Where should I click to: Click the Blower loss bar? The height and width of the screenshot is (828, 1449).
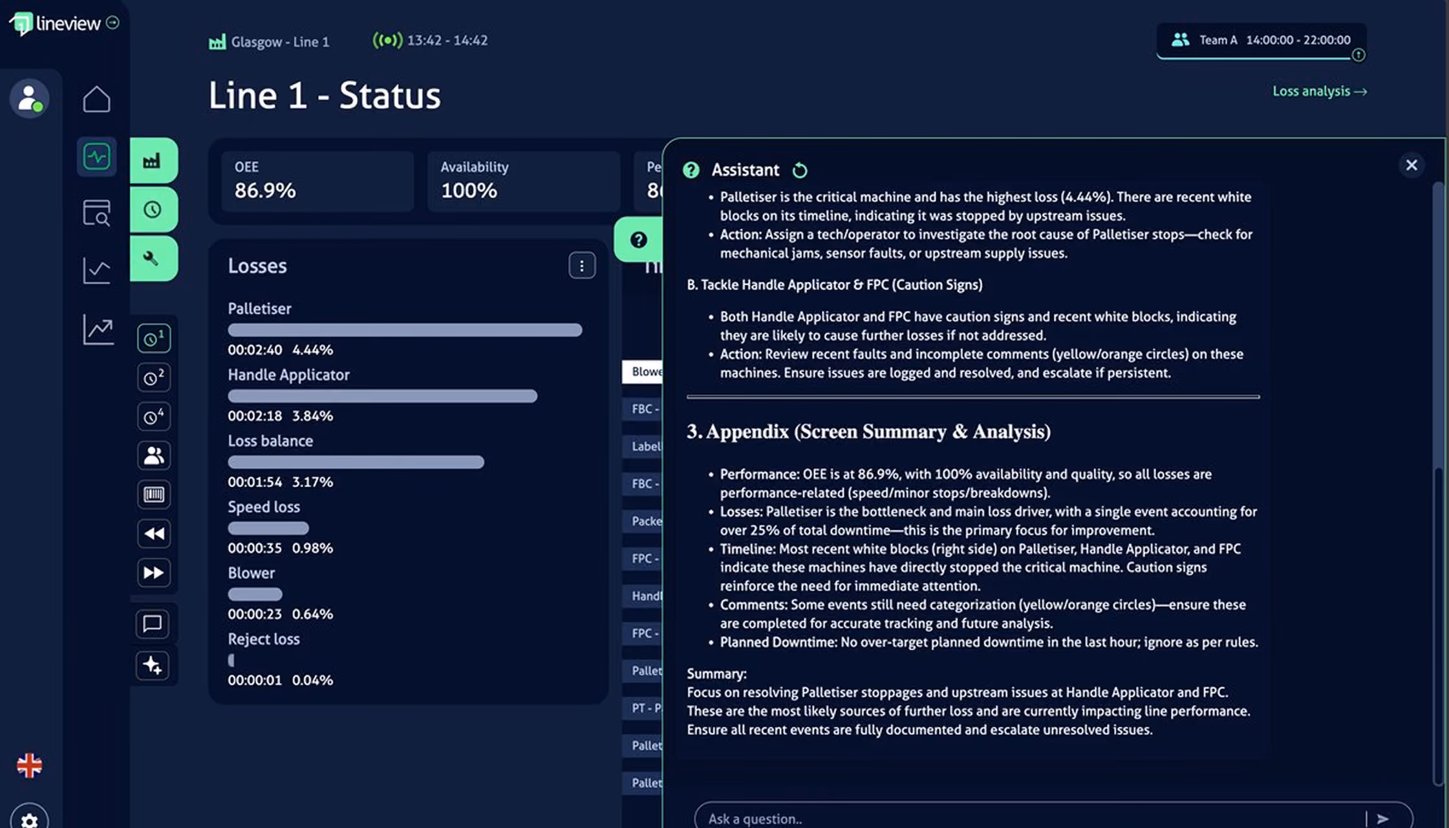click(x=255, y=594)
